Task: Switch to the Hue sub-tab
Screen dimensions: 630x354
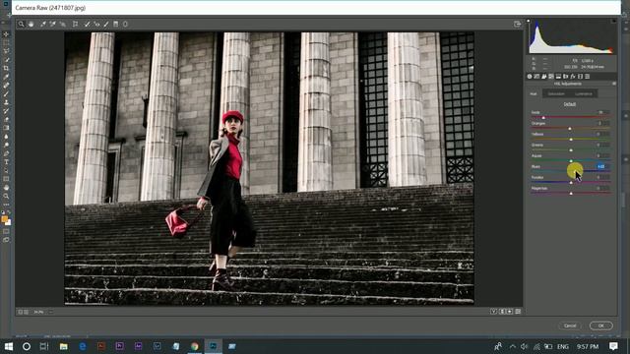Action: click(534, 94)
